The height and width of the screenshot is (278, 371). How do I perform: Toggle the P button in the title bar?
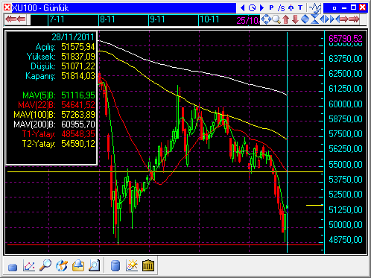click(271, 7)
